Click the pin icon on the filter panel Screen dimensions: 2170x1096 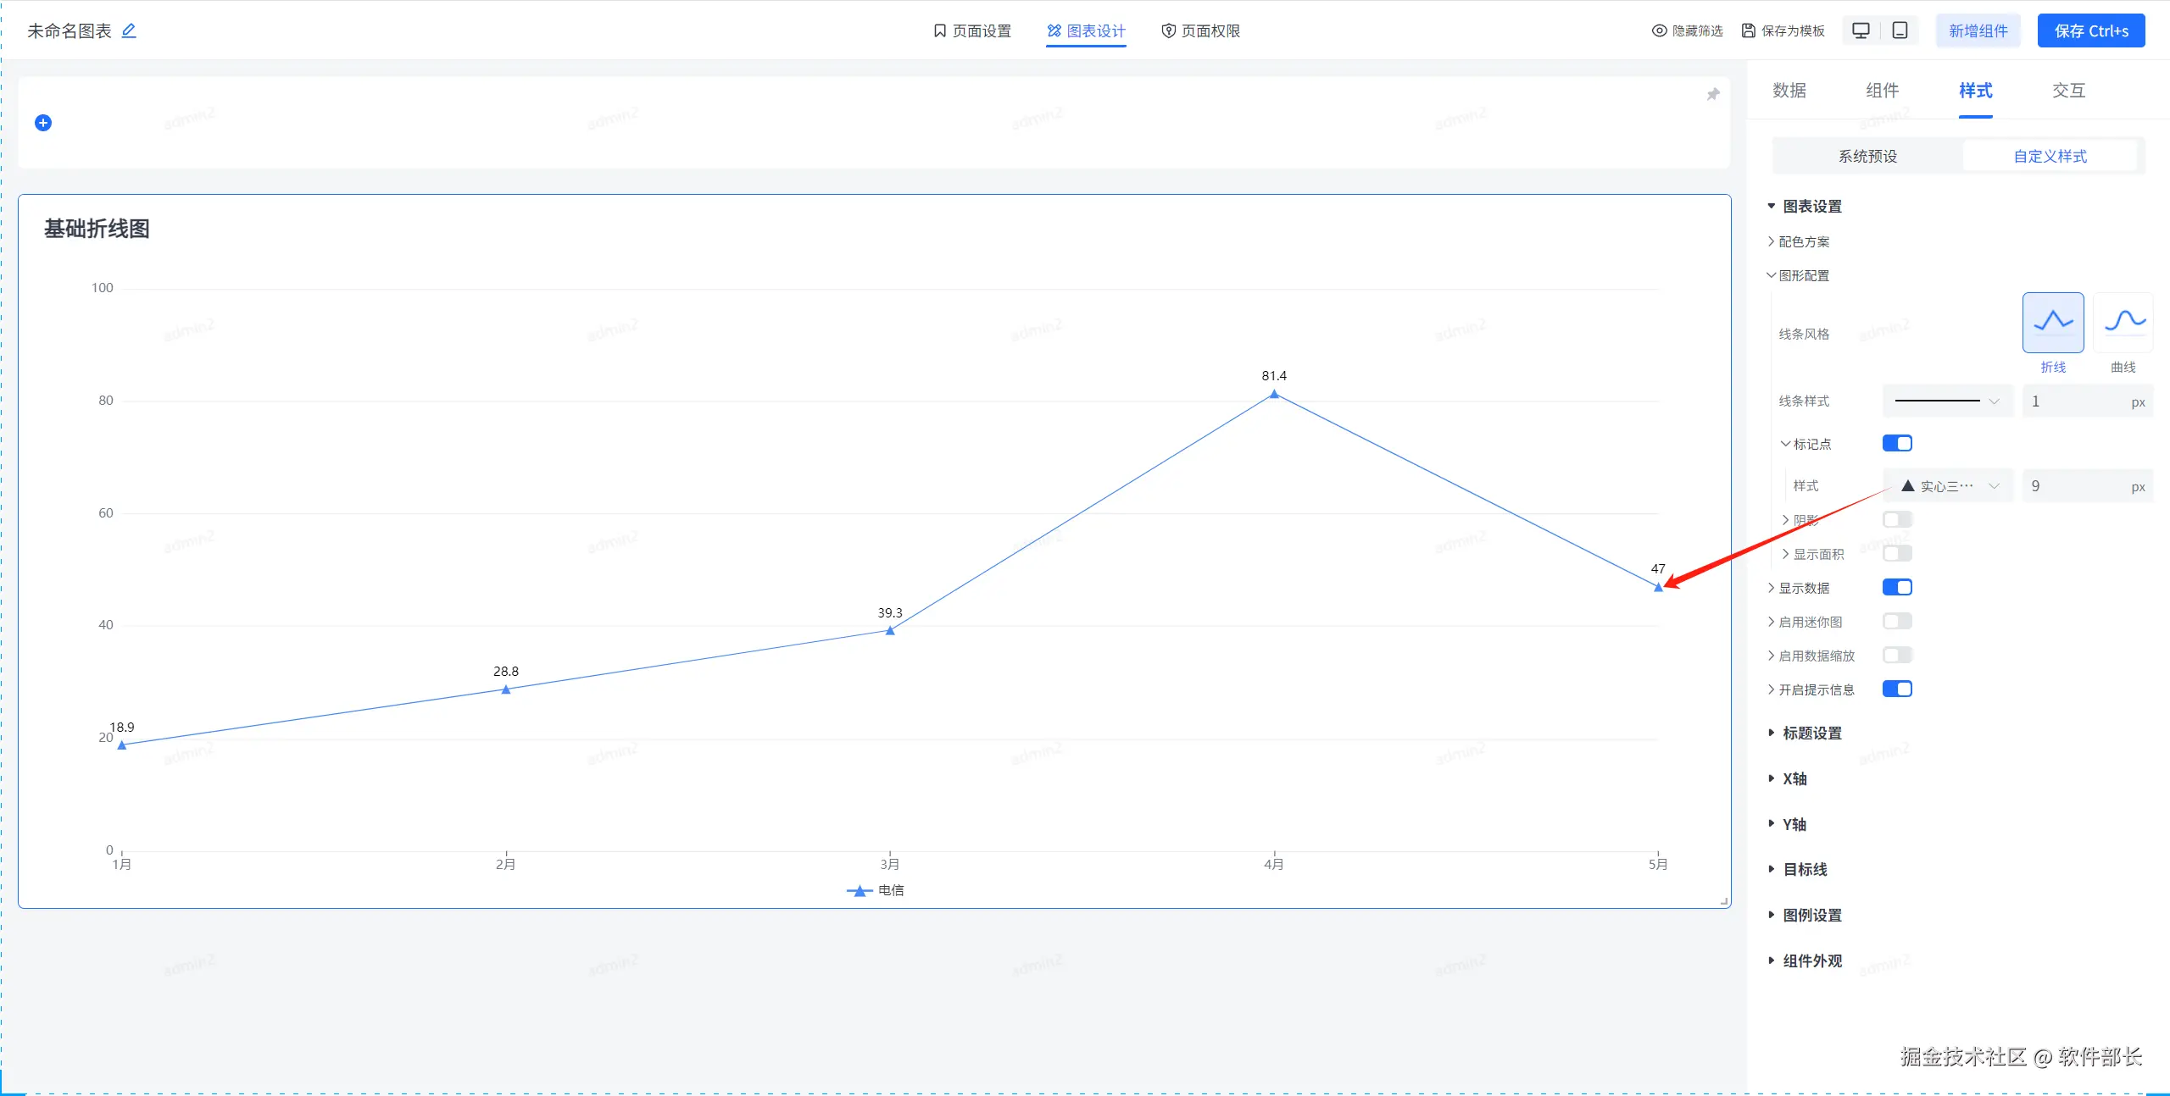tap(1713, 94)
